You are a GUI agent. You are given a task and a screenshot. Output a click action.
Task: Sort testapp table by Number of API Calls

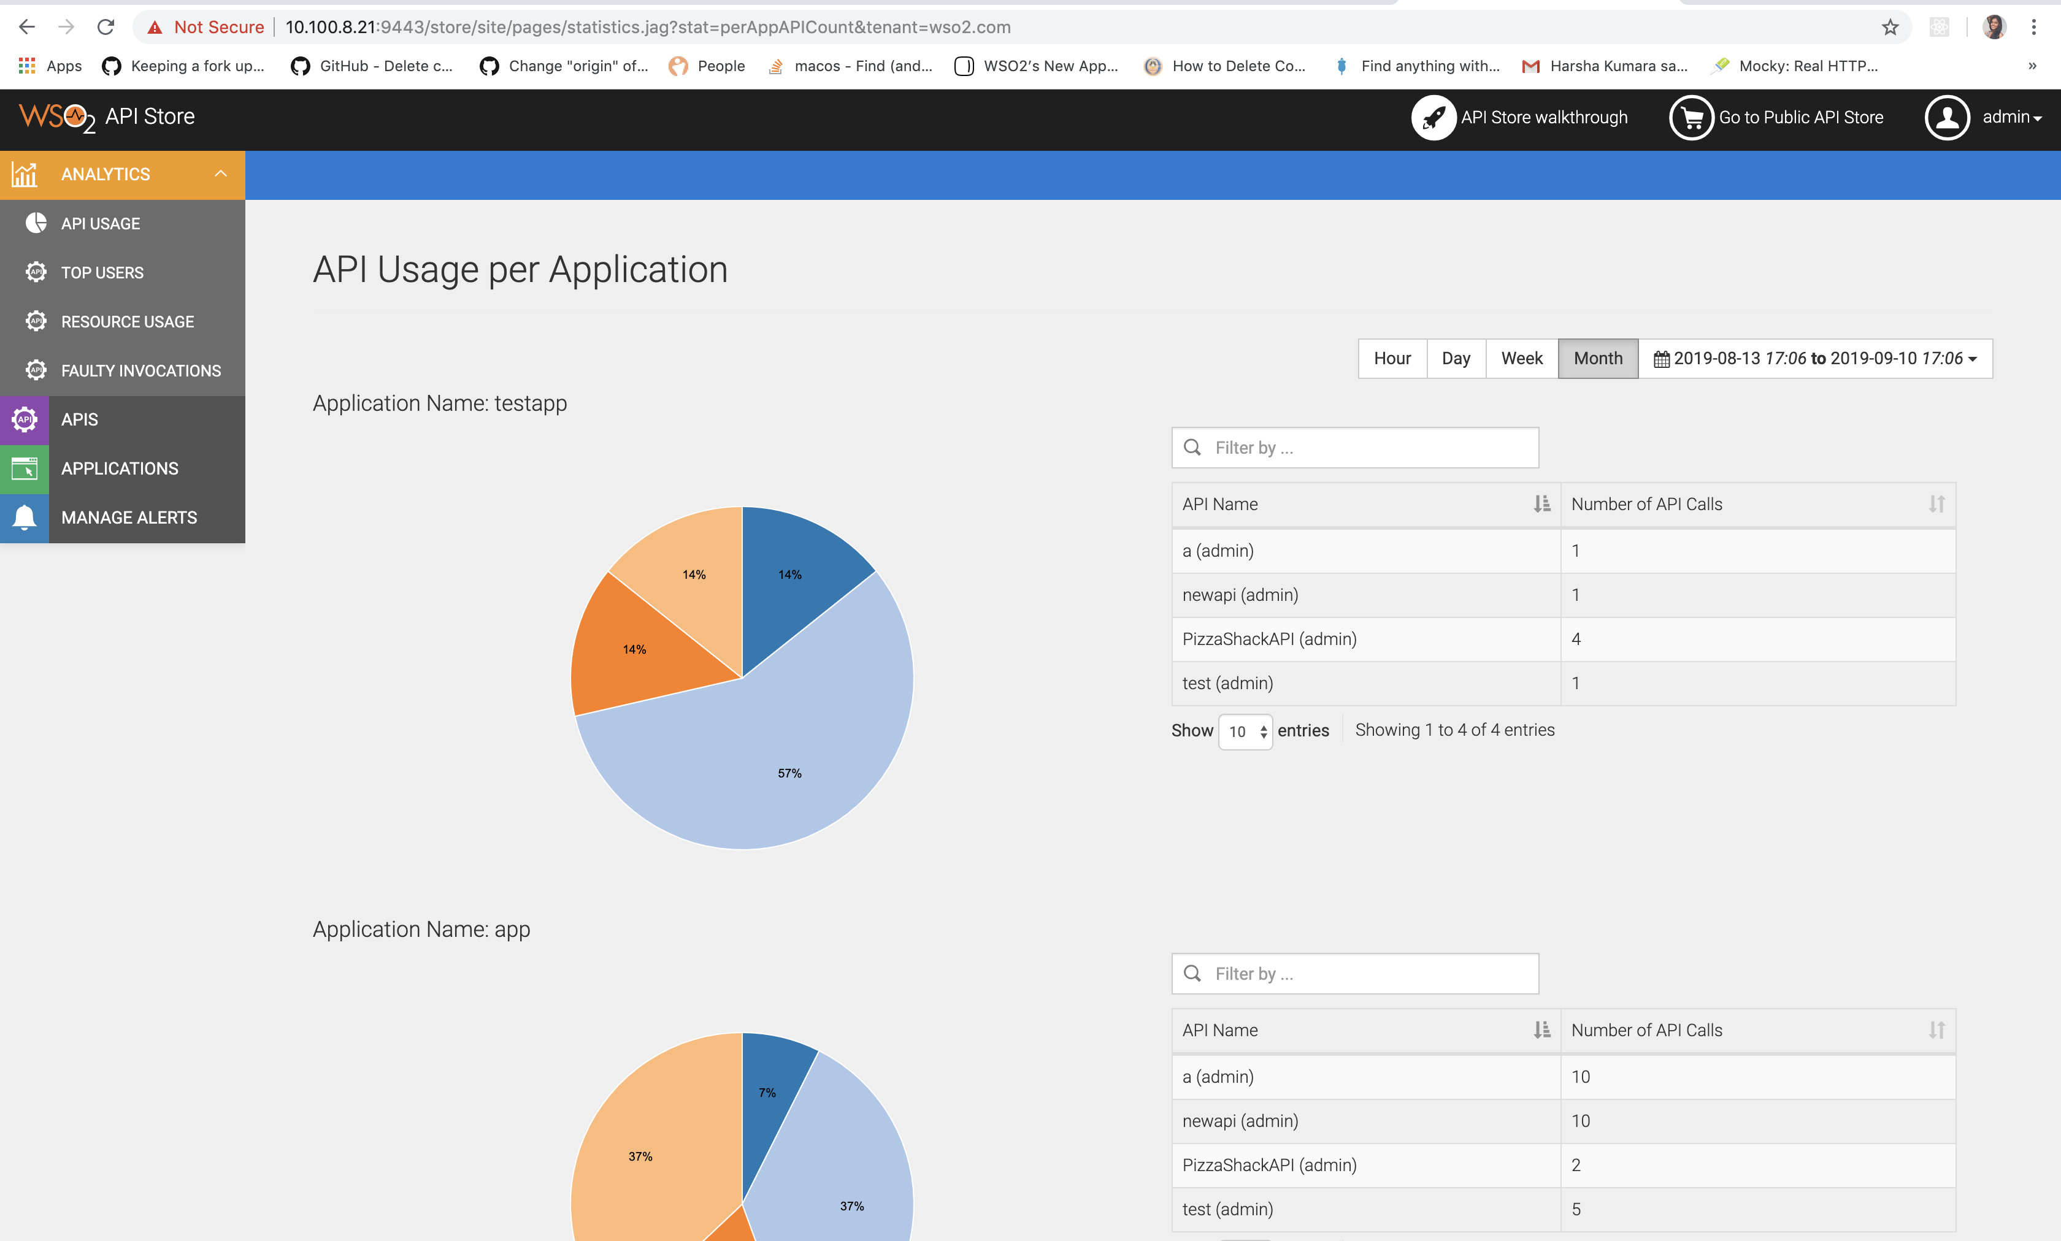pyautogui.click(x=1757, y=504)
